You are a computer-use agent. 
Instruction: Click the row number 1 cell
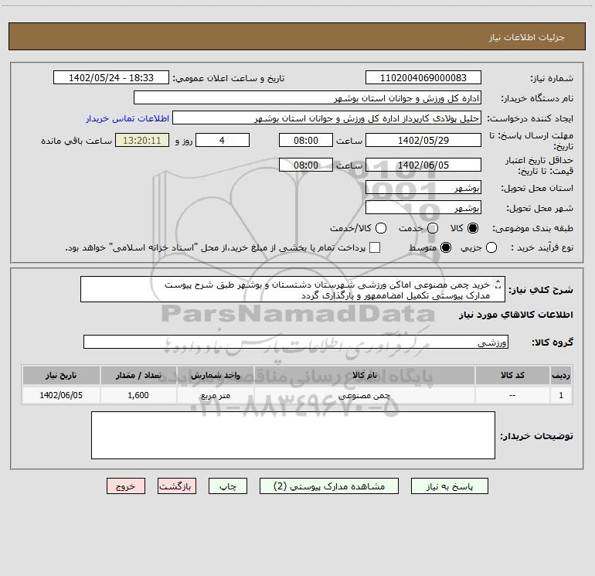click(x=561, y=395)
